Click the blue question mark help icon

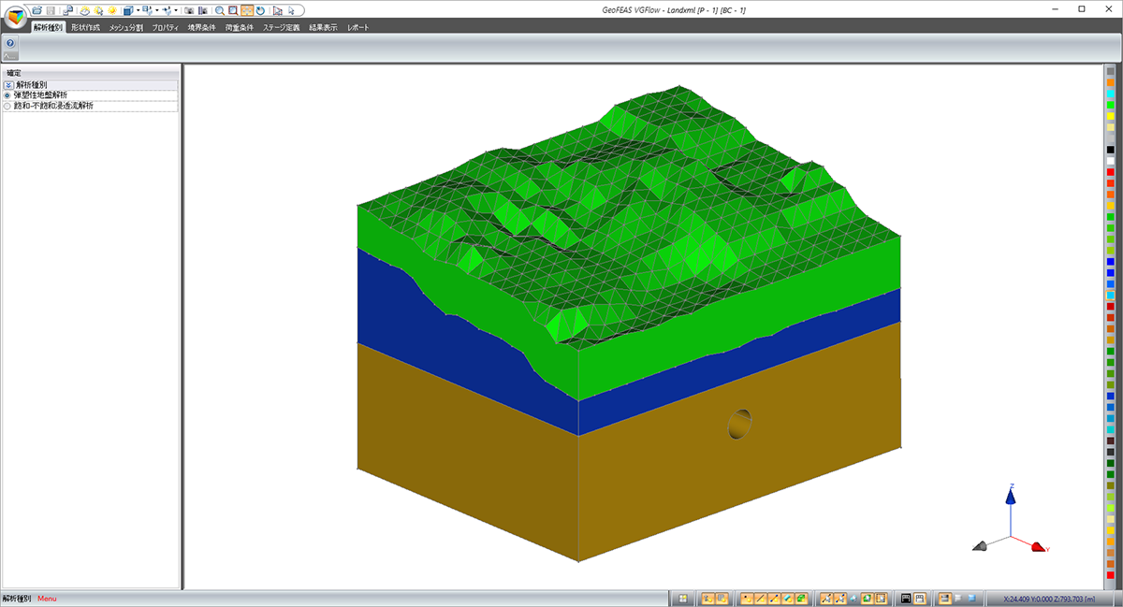(x=9, y=42)
